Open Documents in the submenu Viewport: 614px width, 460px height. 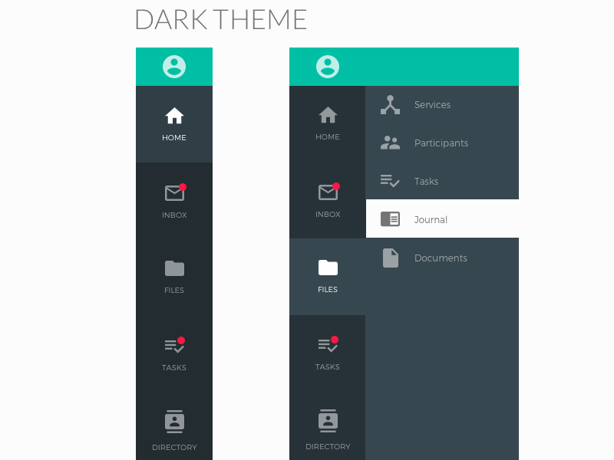tap(442, 258)
